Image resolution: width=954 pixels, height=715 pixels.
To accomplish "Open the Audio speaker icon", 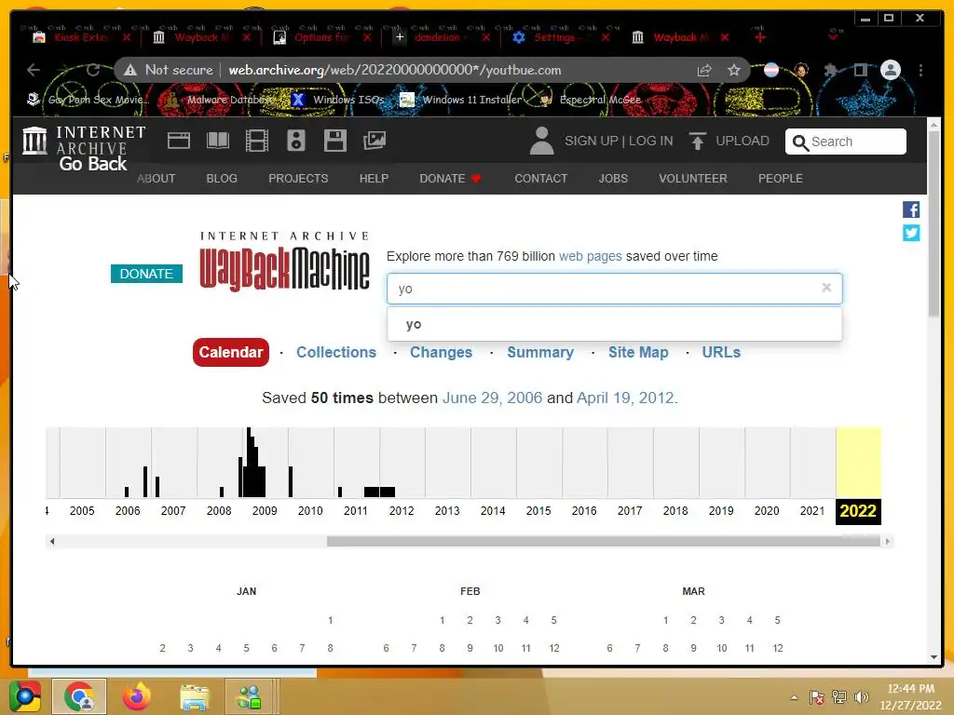I will tap(295, 142).
